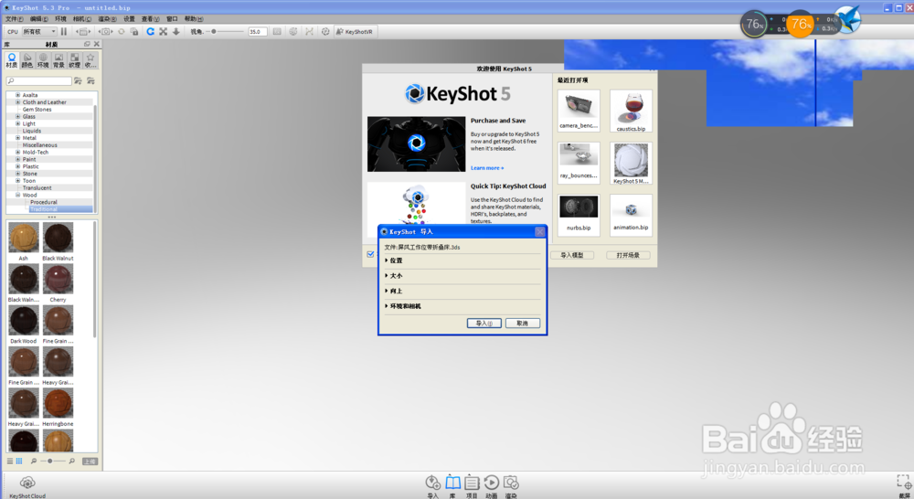Open the 帮助 Help menu
This screenshot has width=914, height=499.
click(194, 18)
